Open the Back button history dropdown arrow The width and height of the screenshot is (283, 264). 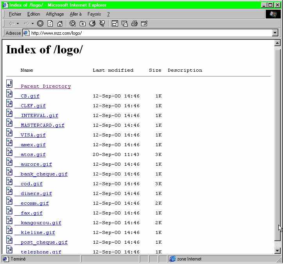pyautogui.click(x=18, y=23)
